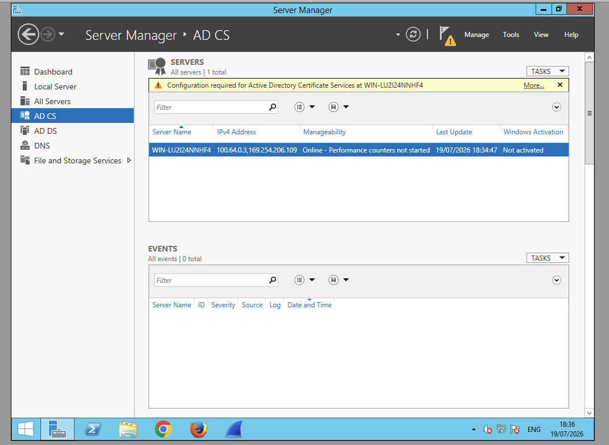
Task: Click the vertical scrollbar down arrow
Action: [589, 413]
